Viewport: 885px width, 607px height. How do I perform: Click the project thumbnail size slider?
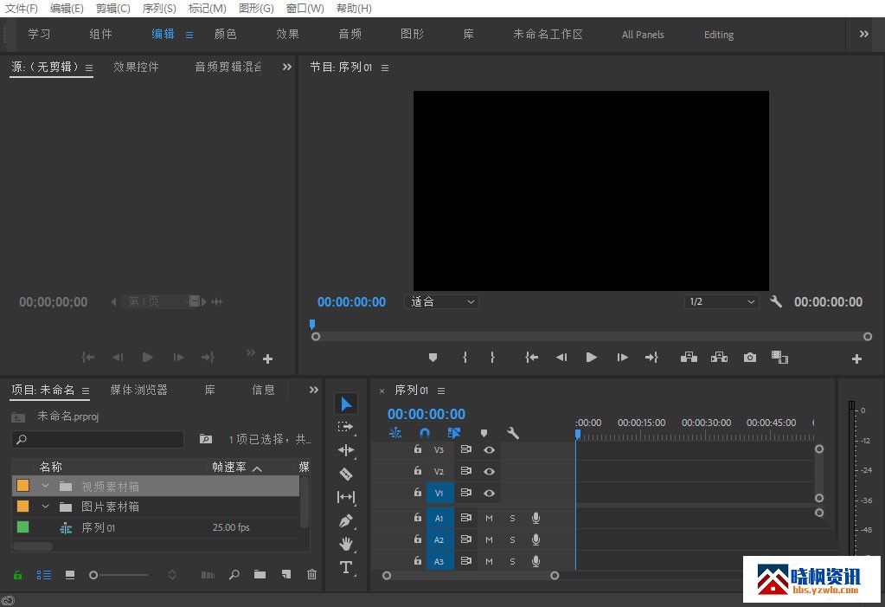click(x=119, y=575)
